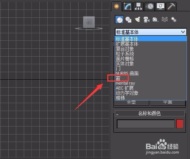Choose 窗 from the list

pyautogui.click(x=151, y=78)
